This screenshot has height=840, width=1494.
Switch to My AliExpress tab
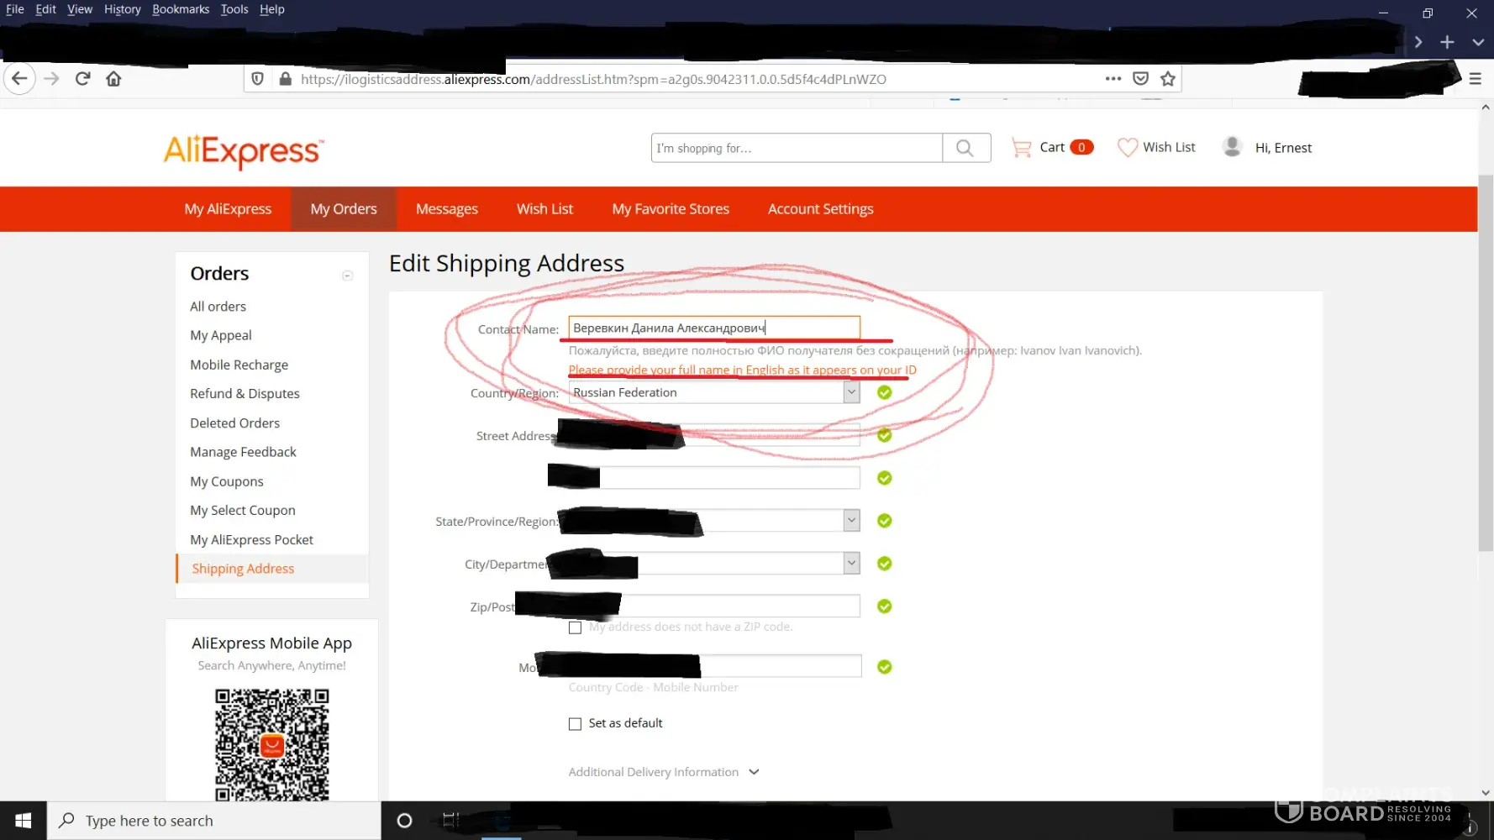tap(228, 209)
